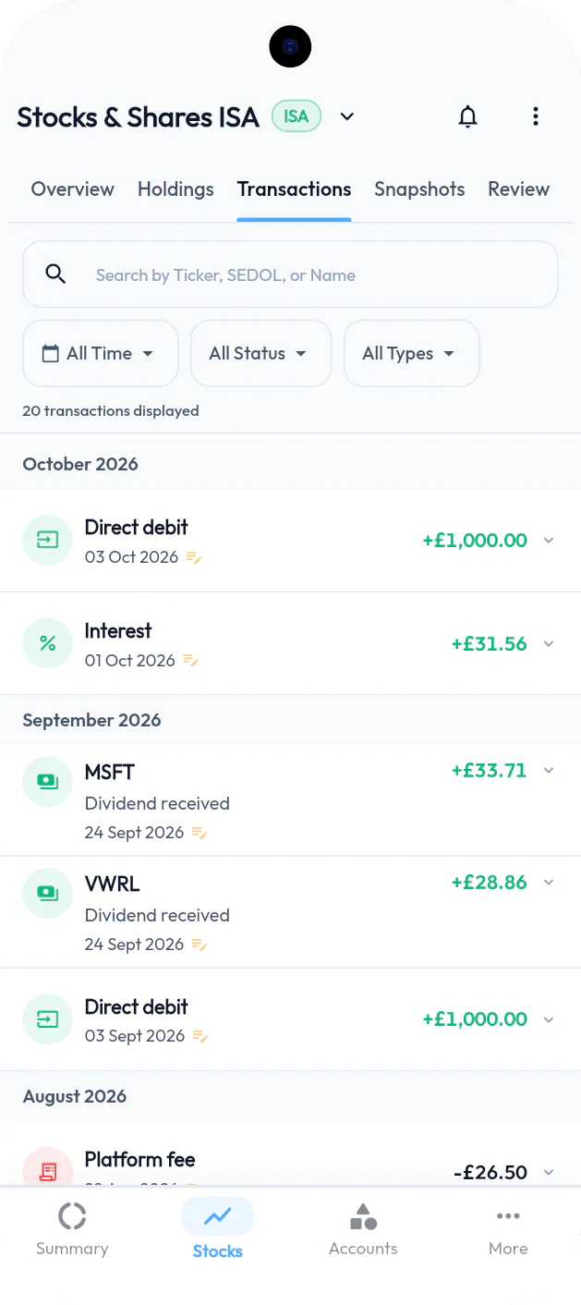Open the More menu in bottom navigation
581x1305 pixels.
point(508,1230)
